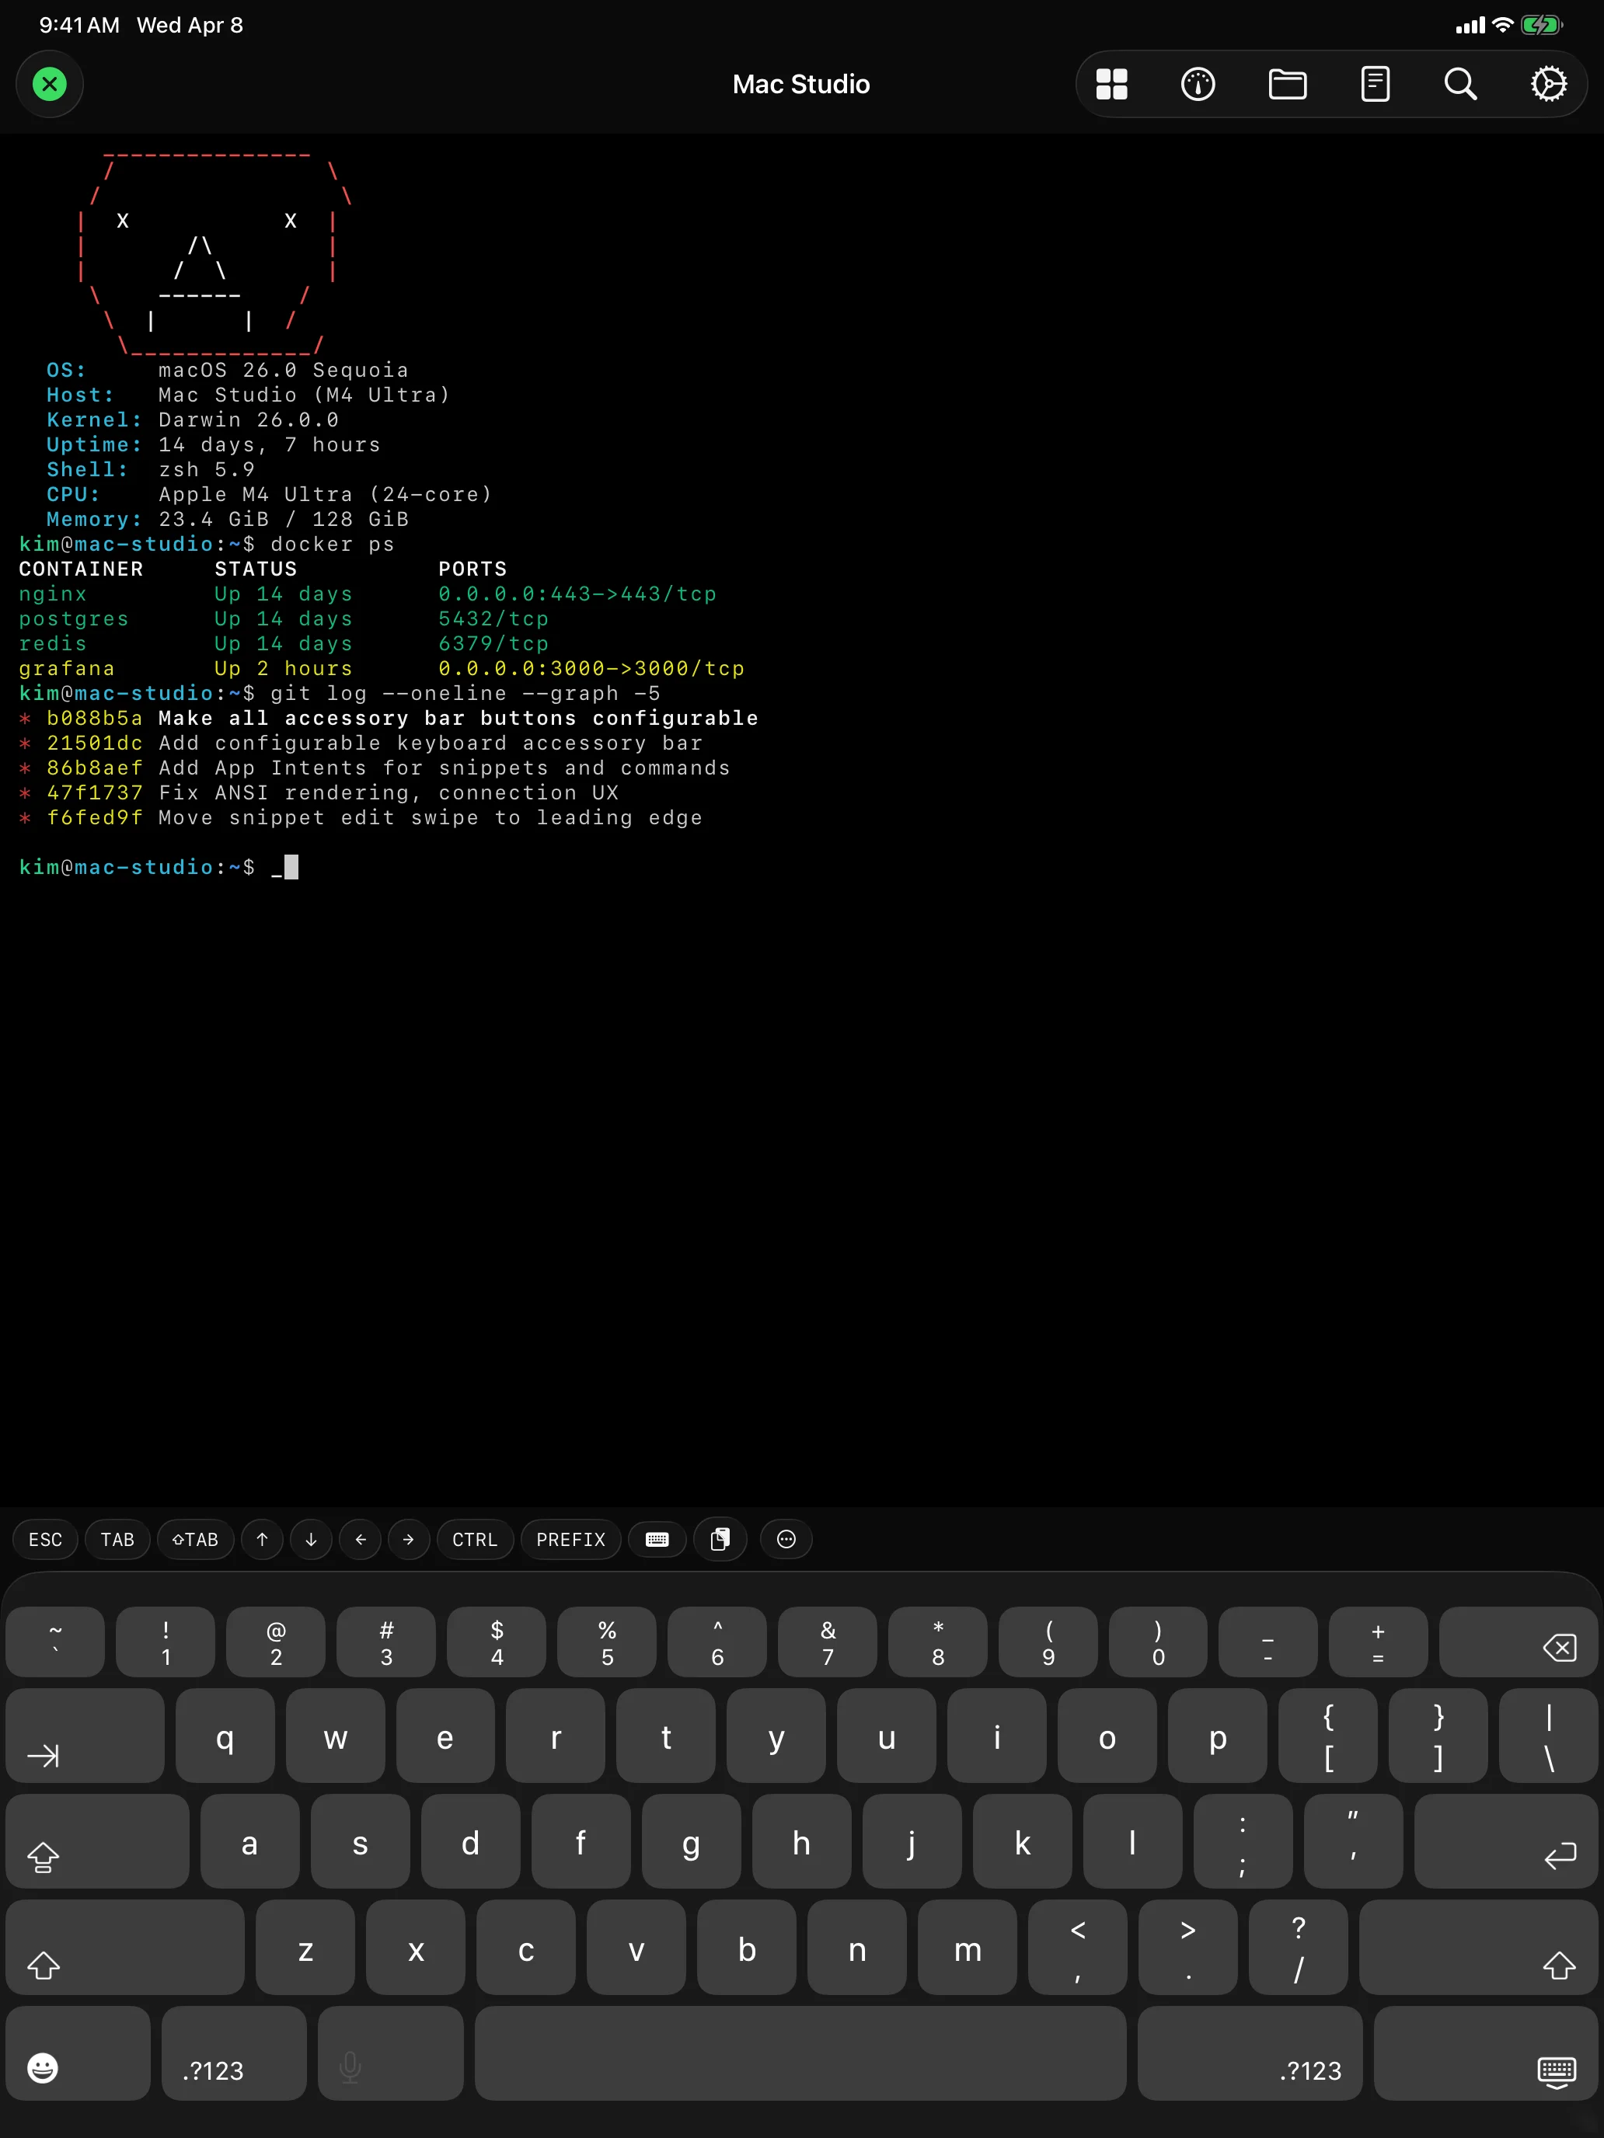Open the more actions ellipsis menu
The width and height of the screenshot is (1604, 2138).
click(785, 1540)
